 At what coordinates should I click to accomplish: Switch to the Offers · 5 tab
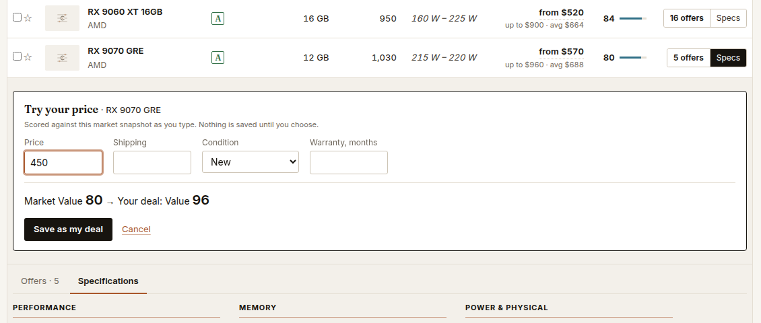pos(40,281)
